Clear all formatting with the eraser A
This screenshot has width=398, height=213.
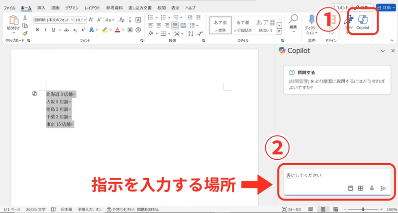pyautogui.click(x=122, y=19)
